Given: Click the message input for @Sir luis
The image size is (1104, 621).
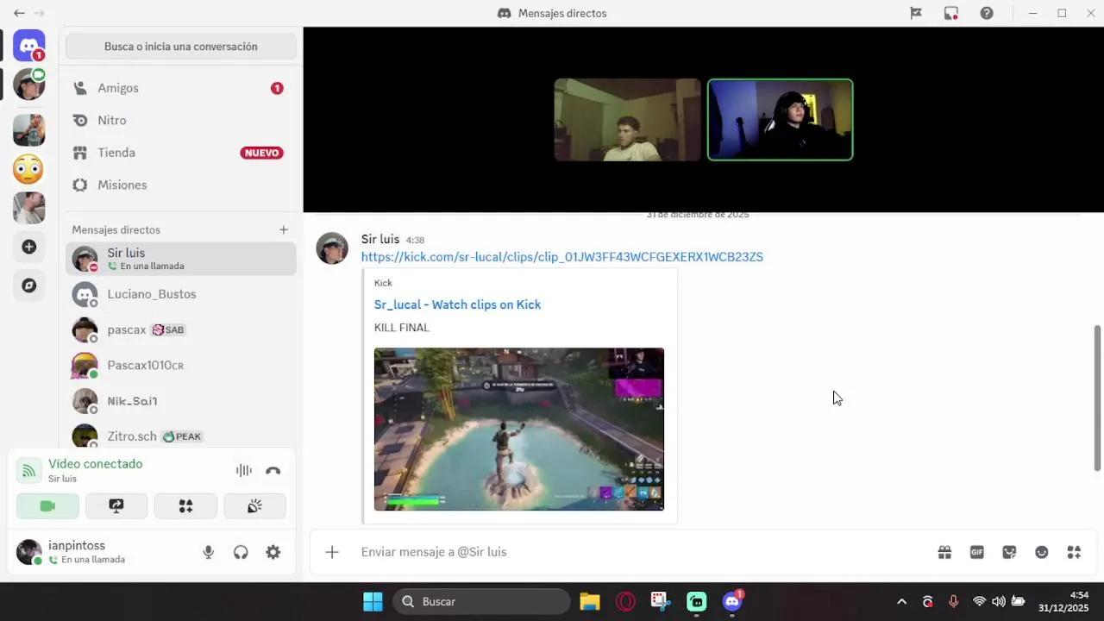Looking at the screenshot, I should click(638, 552).
